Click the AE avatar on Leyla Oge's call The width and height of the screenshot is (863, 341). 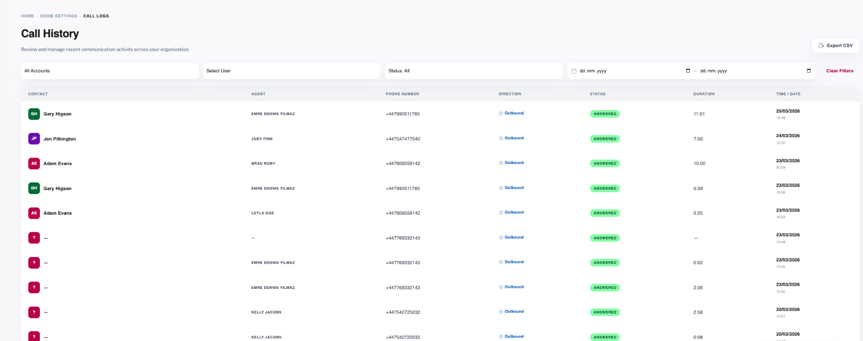click(34, 213)
